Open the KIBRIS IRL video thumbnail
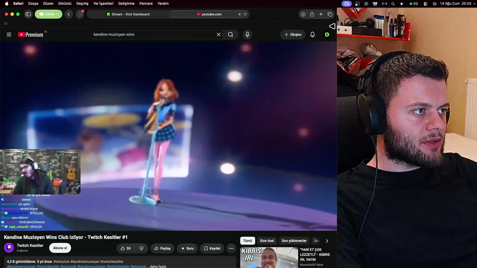The height and width of the screenshot is (268, 477). click(269, 258)
